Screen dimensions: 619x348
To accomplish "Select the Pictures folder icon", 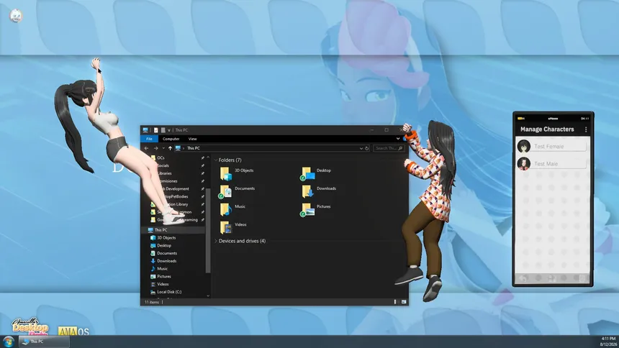I will 307,209.
